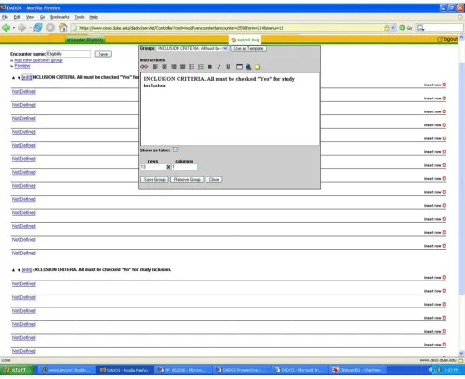The width and height of the screenshot is (465, 379).
Task: Open back button history dropdown arrow
Action: click(14, 28)
